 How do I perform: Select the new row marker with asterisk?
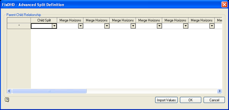tap(19, 26)
